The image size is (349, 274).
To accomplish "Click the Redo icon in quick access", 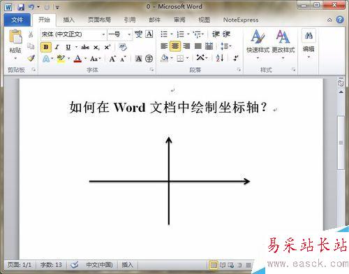I will coord(47,7).
